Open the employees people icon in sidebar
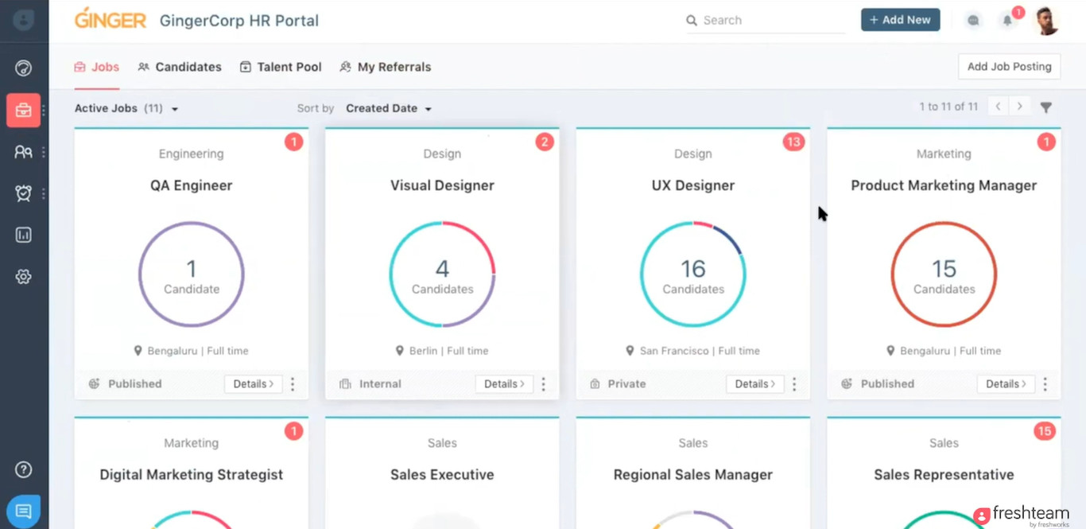 [x=23, y=152]
